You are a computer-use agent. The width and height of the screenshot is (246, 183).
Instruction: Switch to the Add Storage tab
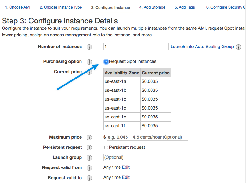[152, 7]
